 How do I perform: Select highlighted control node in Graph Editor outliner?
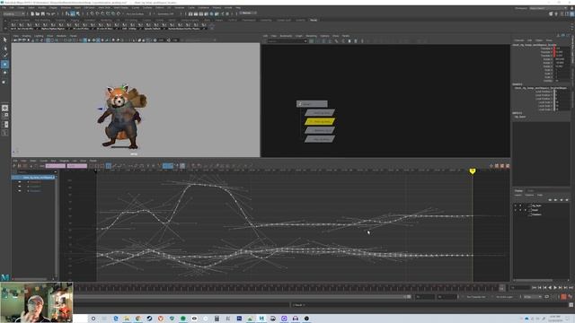(34, 178)
